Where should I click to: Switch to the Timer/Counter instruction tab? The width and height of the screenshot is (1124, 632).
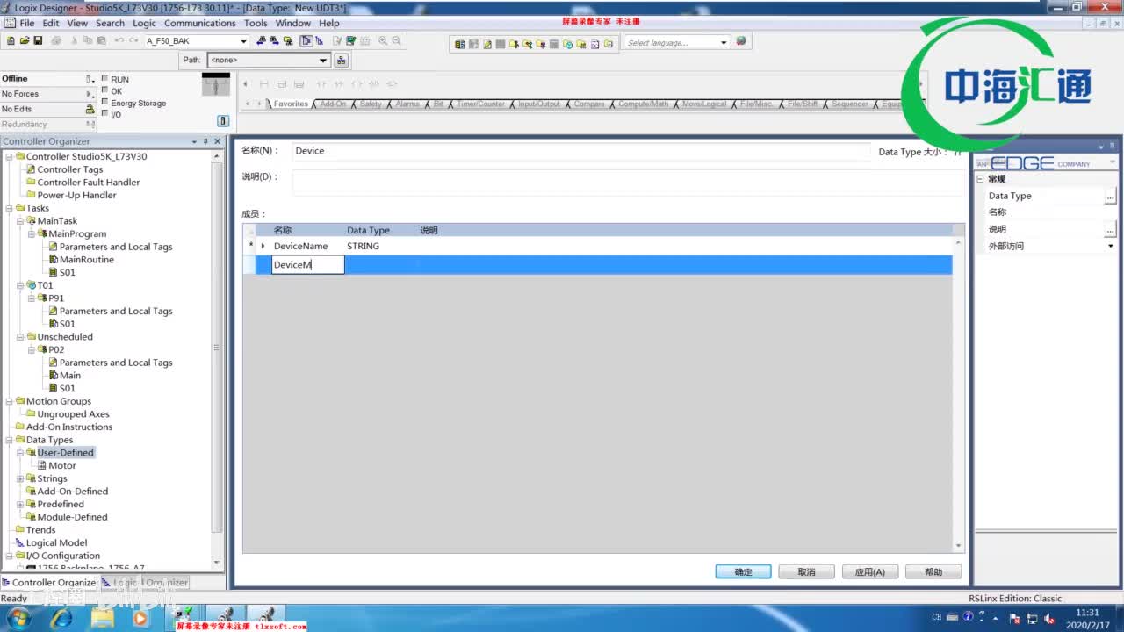pyautogui.click(x=480, y=104)
